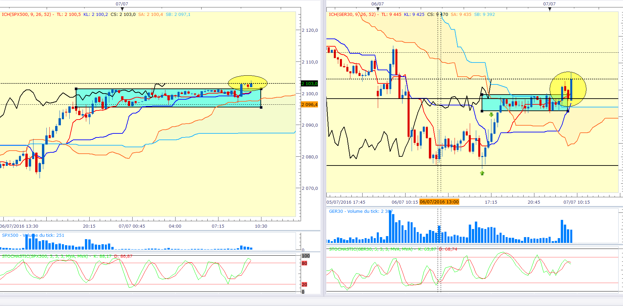This screenshot has width=623, height=306.
Task: Click the GER30 Volume du tick label
Action: pyautogui.click(x=361, y=211)
